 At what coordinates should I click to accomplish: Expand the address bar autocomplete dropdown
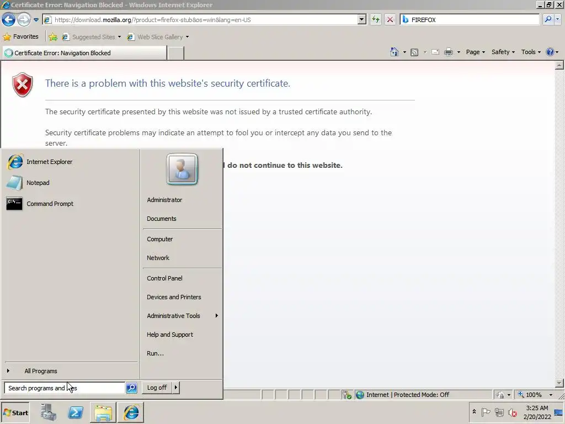point(362,20)
